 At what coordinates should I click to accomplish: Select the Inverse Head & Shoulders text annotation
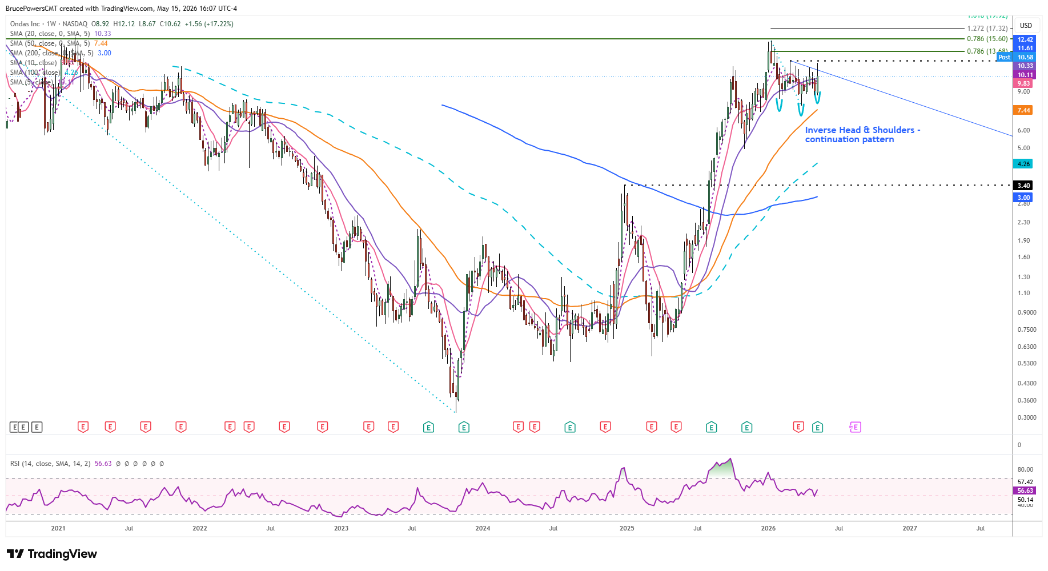[862, 135]
